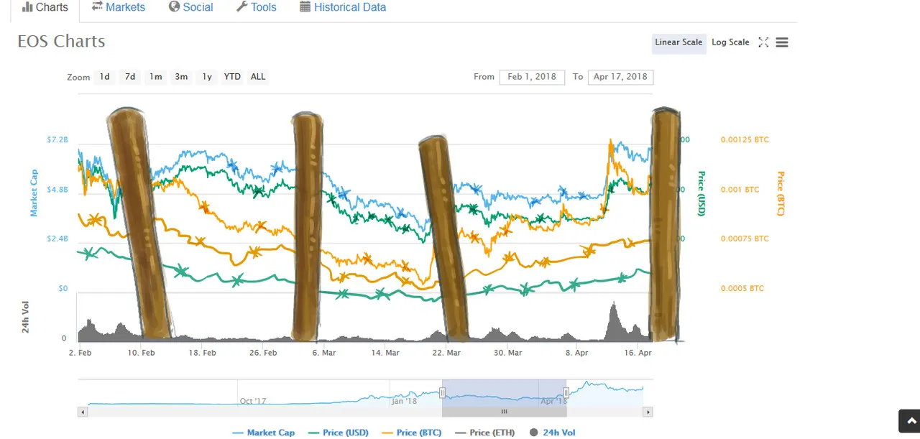Click the 0.0005 BTC axis label
The height and width of the screenshot is (439, 920).
click(742, 288)
